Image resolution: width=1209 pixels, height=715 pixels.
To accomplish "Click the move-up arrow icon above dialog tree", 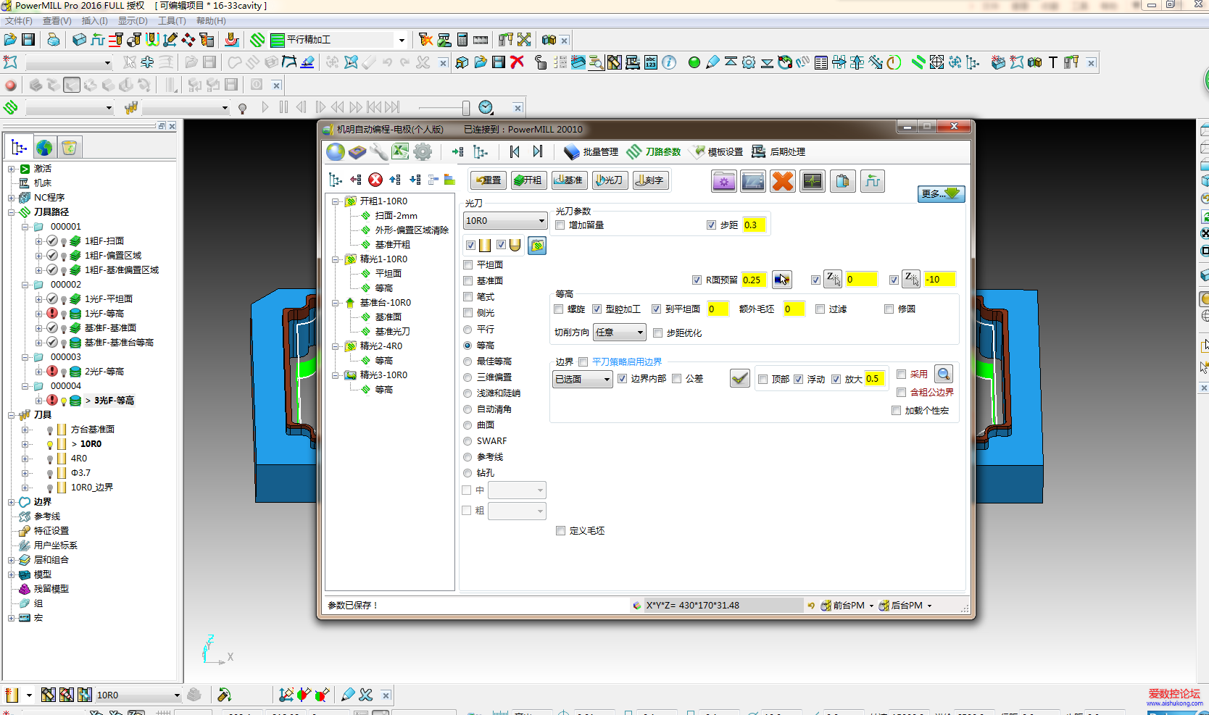I will coord(394,180).
